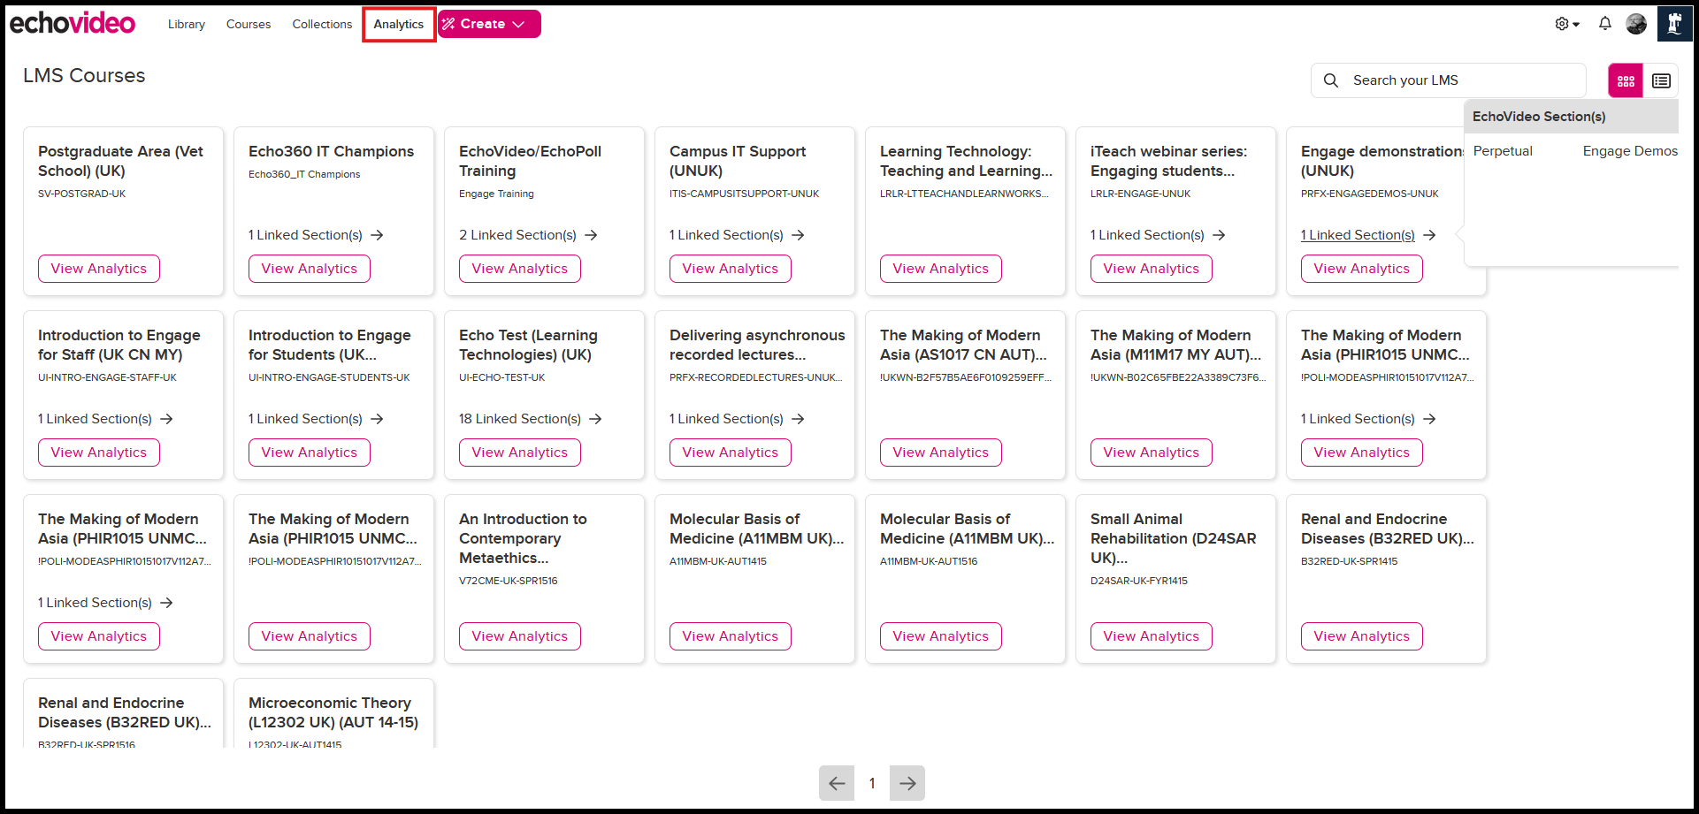Go to the previous page arrow

pos(837,783)
